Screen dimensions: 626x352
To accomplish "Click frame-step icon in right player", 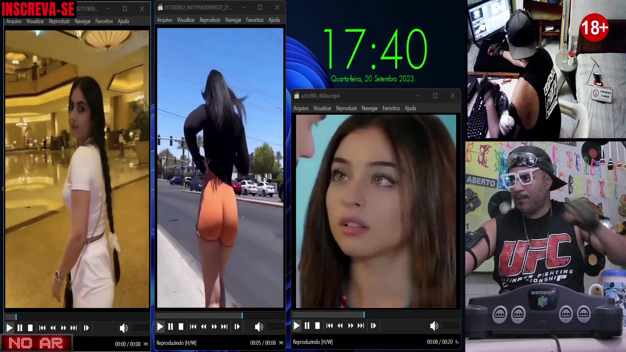I will [373, 326].
